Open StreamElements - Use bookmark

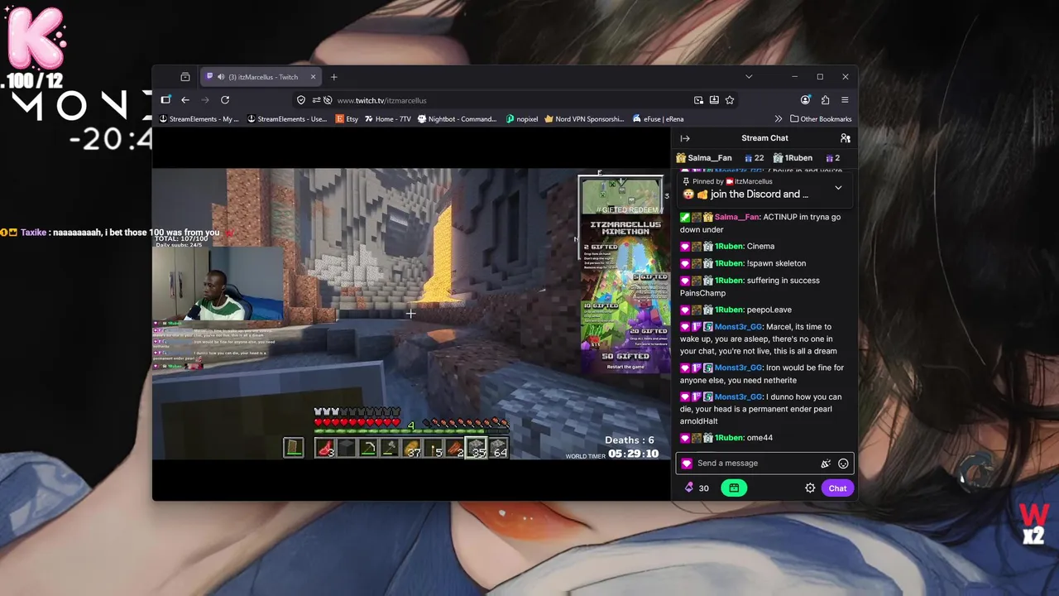click(x=287, y=119)
